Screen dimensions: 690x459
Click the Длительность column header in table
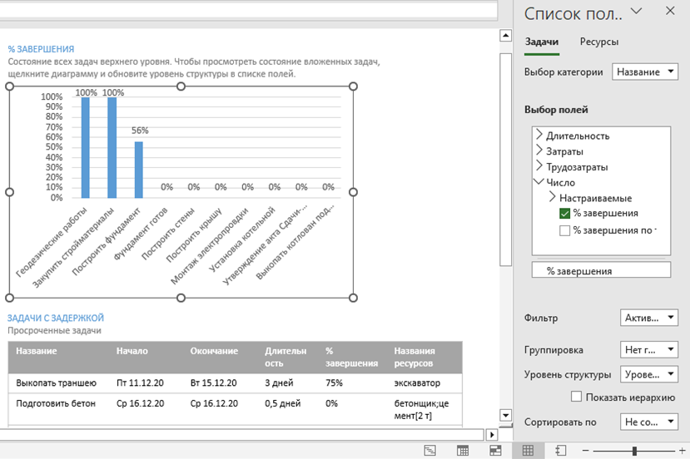coord(285,357)
